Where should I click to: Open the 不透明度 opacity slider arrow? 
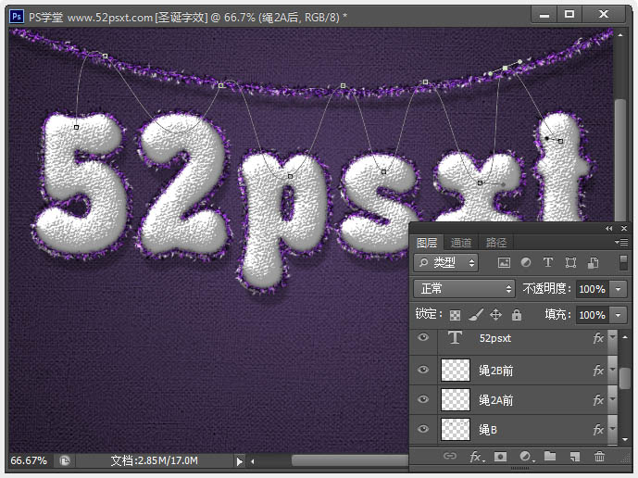[x=618, y=289]
